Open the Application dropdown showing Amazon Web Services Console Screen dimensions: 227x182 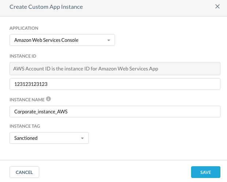(x=62, y=40)
